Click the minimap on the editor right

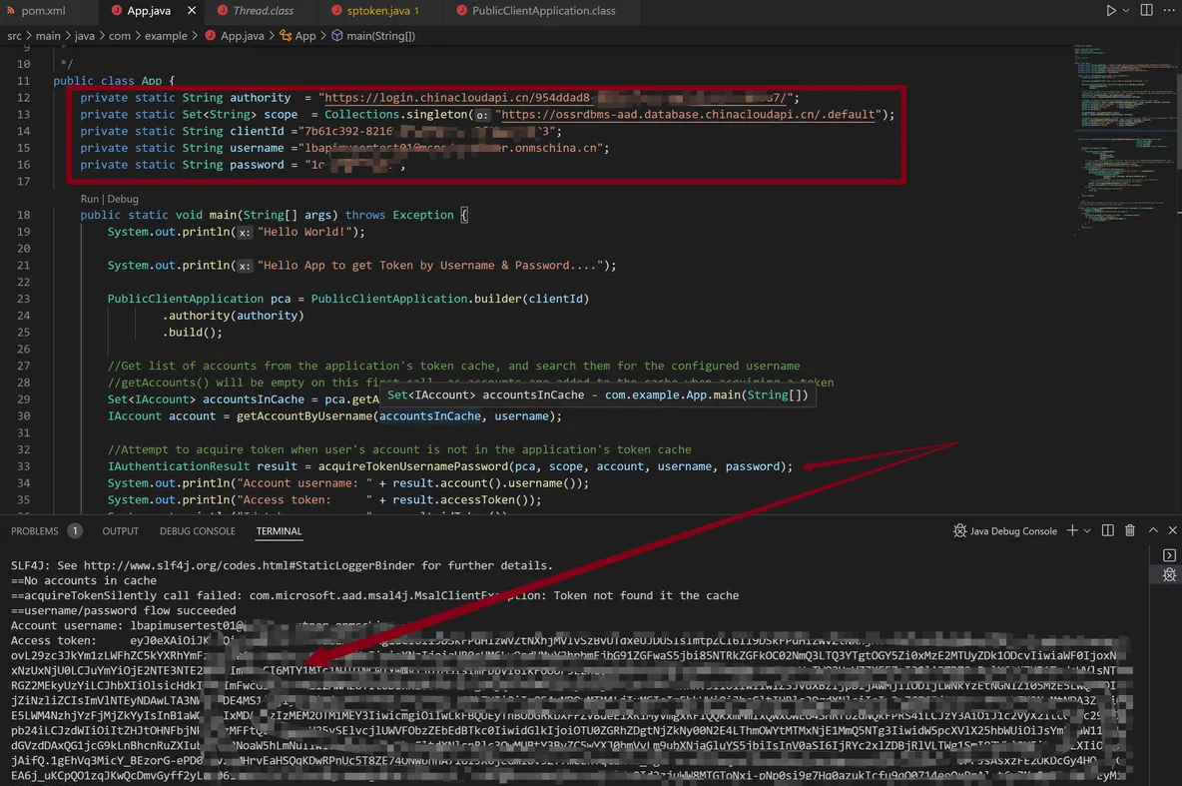[1123, 140]
